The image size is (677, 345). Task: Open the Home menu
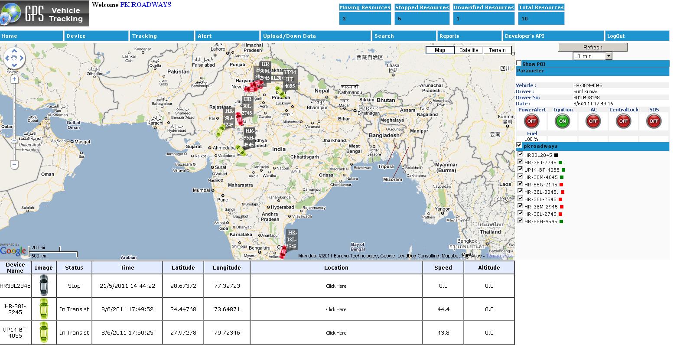coord(32,36)
